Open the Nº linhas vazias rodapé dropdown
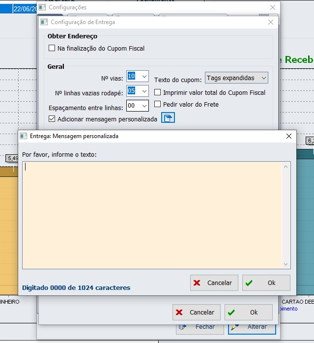Viewport: 314px width, 343px height. point(143,91)
